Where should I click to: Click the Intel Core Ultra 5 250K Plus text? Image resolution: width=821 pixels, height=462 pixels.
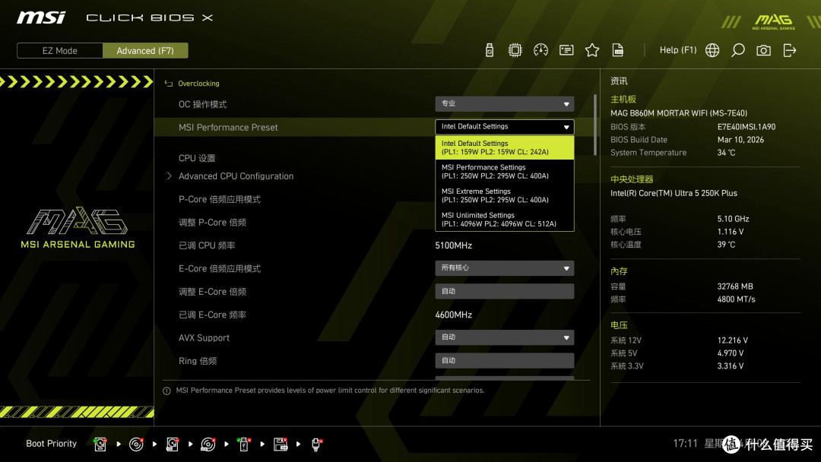pyautogui.click(x=674, y=193)
